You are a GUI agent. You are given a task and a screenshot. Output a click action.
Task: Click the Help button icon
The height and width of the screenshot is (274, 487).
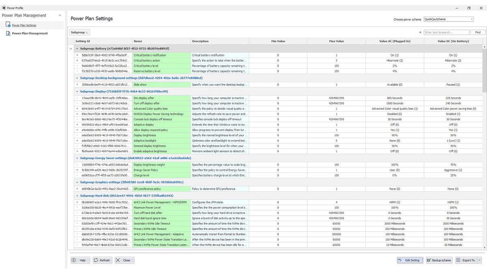[74, 260]
